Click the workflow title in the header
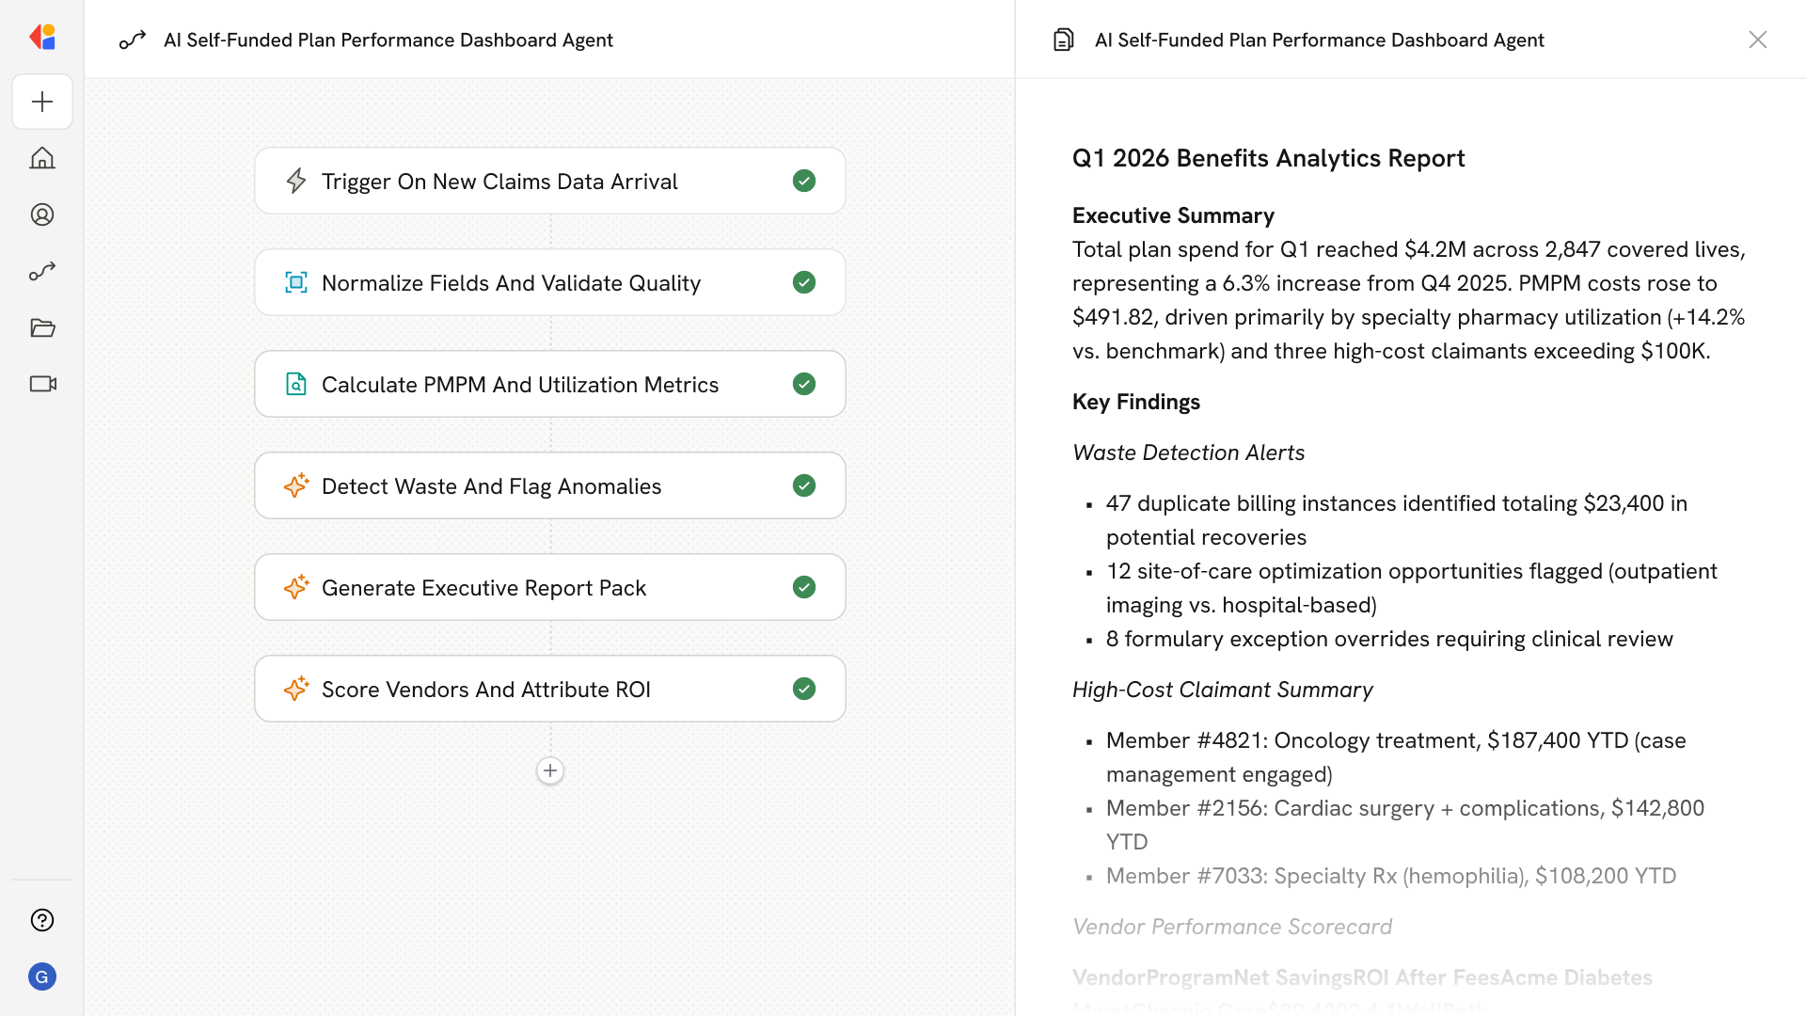The width and height of the screenshot is (1806, 1016). [388, 40]
